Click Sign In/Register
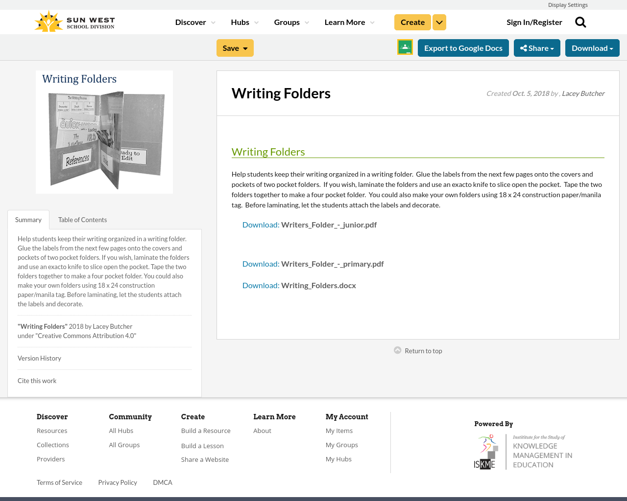 click(534, 21)
